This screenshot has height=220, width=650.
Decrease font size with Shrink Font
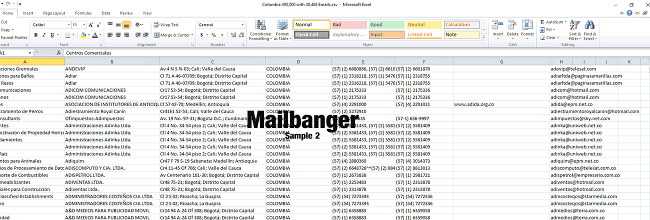pos(99,24)
